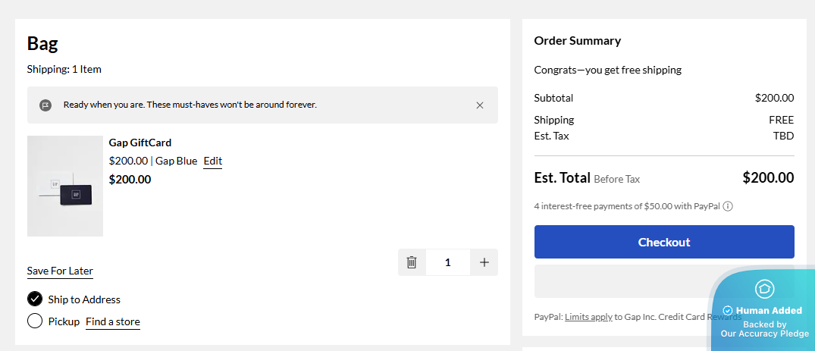Save the gift card for later
The image size is (815, 351).
click(60, 271)
